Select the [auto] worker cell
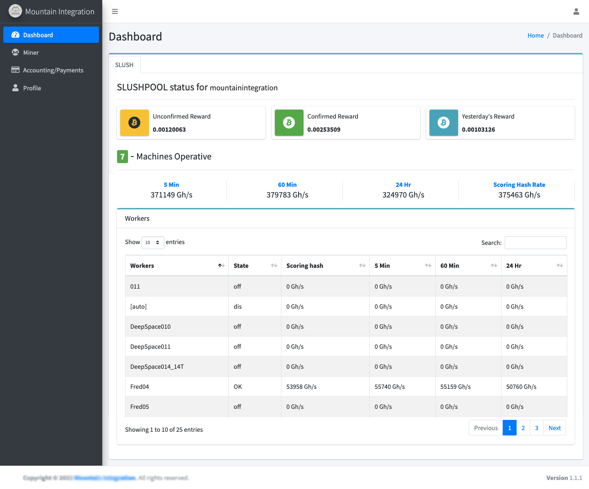The height and width of the screenshot is (489, 589). (177, 307)
